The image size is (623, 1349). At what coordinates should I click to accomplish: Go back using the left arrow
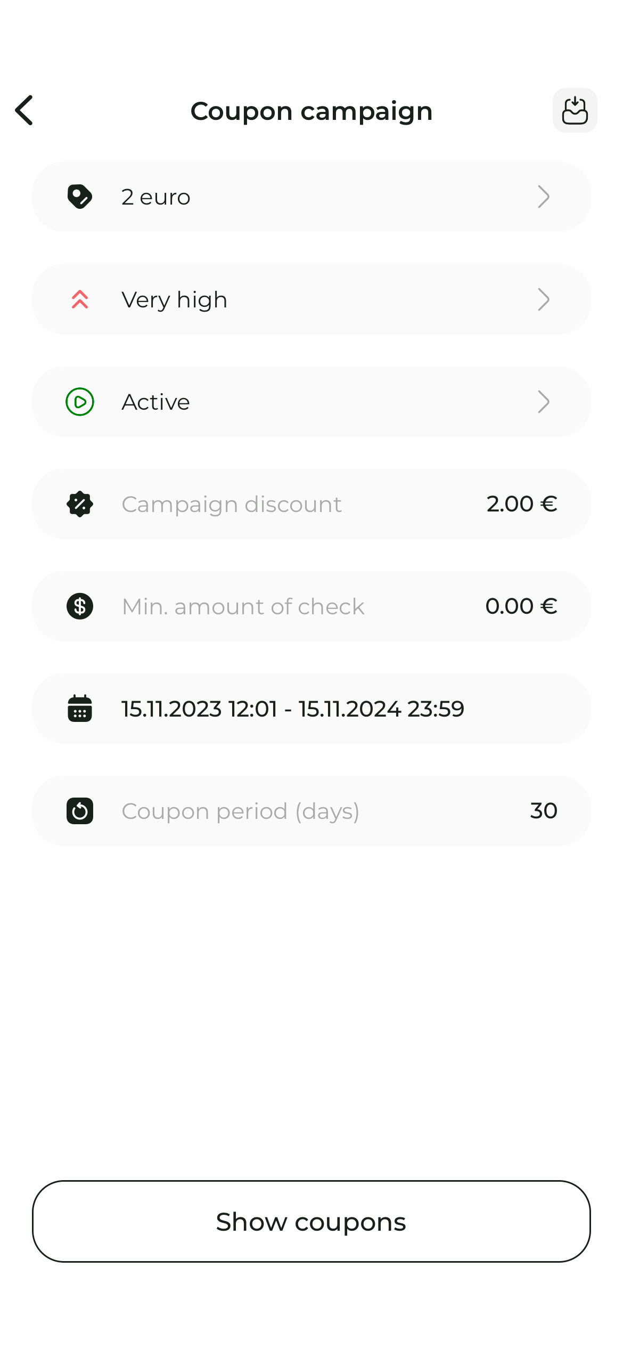click(24, 110)
